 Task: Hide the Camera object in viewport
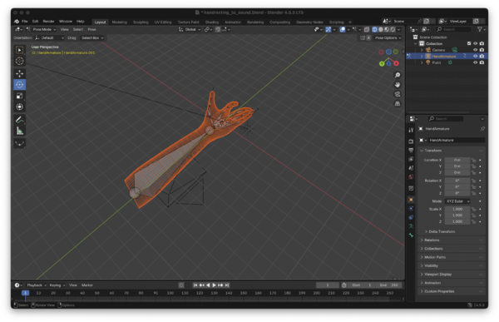click(475, 50)
